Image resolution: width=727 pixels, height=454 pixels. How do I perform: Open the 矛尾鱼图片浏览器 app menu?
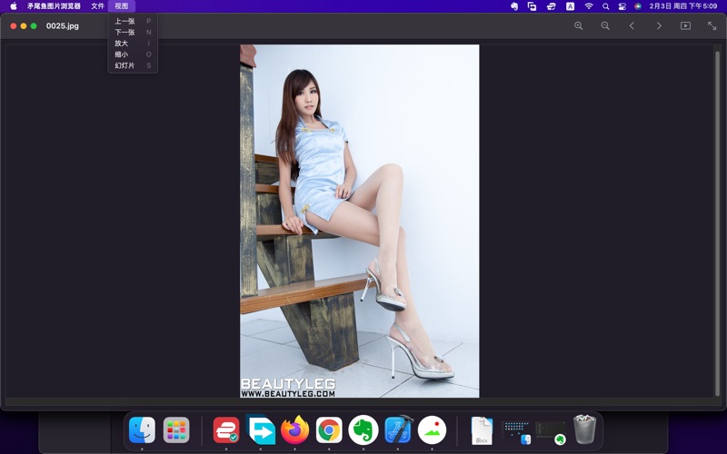(x=54, y=6)
